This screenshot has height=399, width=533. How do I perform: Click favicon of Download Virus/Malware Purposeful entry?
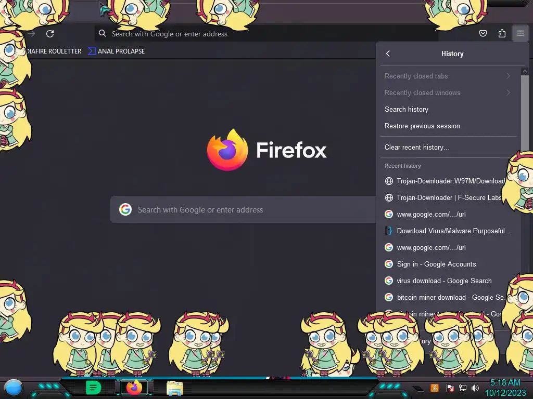389,231
